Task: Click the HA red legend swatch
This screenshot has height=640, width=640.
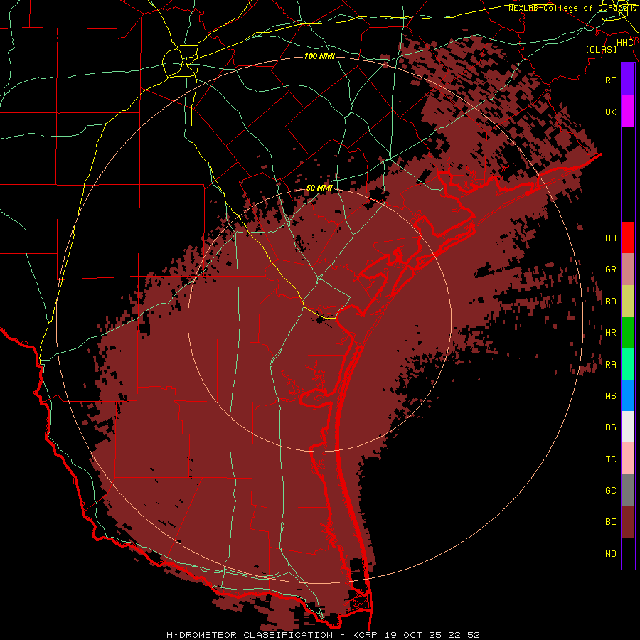Action: coord(628,238)
